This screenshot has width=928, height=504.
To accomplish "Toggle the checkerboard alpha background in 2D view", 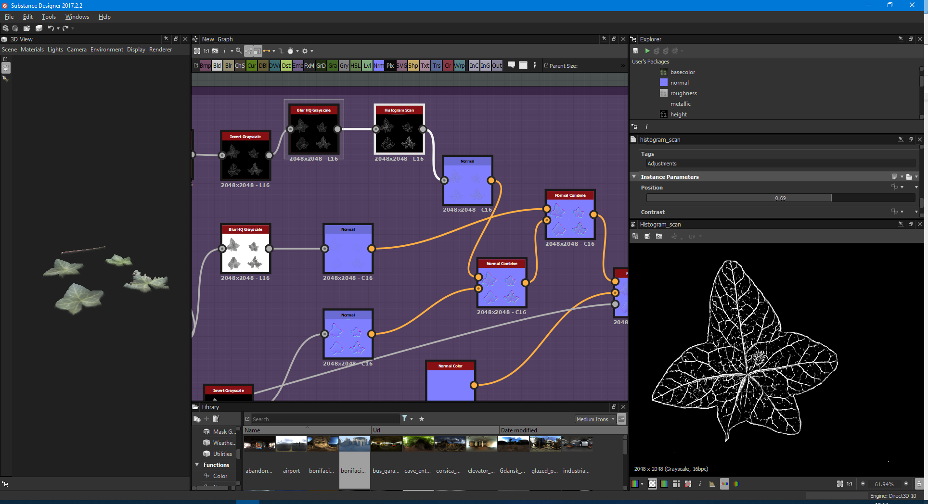I will click(652, 484).
